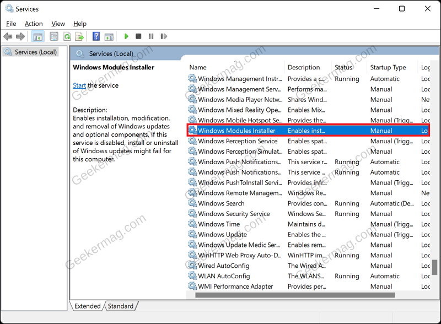Click the Running status of WLAN AutoConfig
This screenshot has height=324, width=441.
347,276
